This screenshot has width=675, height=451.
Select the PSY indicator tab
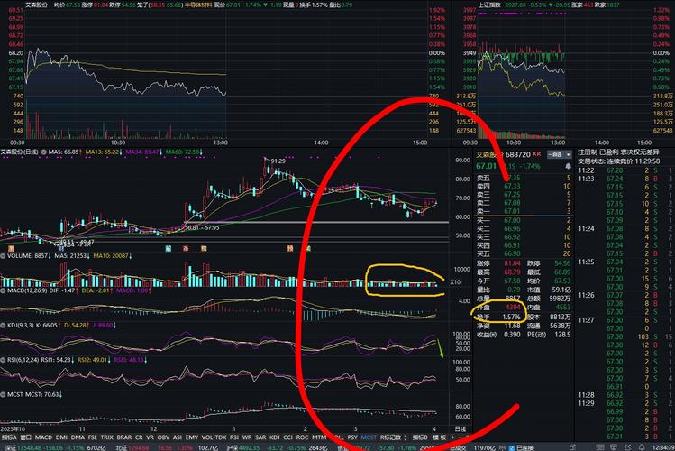pyautogui.click(x=352, y=437)
